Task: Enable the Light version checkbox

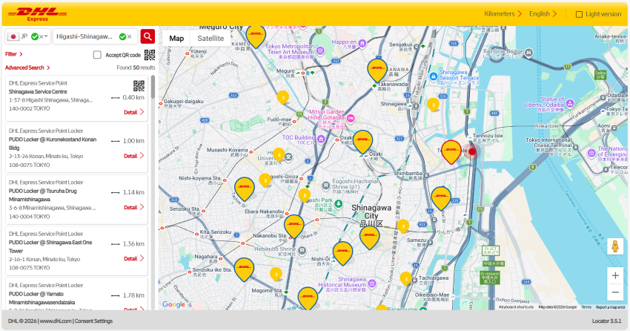Action: (x=579, y=14)
